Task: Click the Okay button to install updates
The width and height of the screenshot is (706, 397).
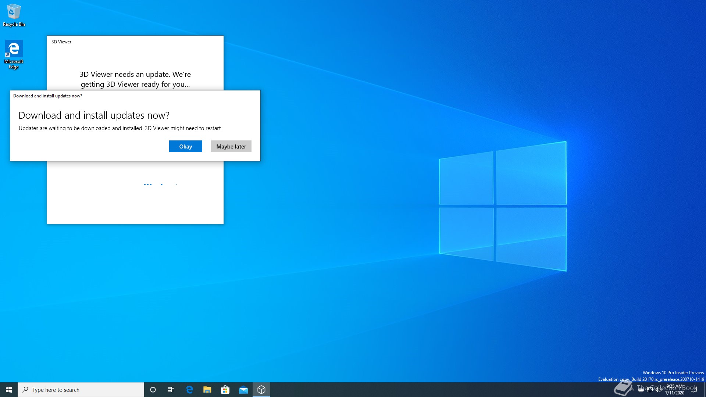Action: [x=185, y=146]
